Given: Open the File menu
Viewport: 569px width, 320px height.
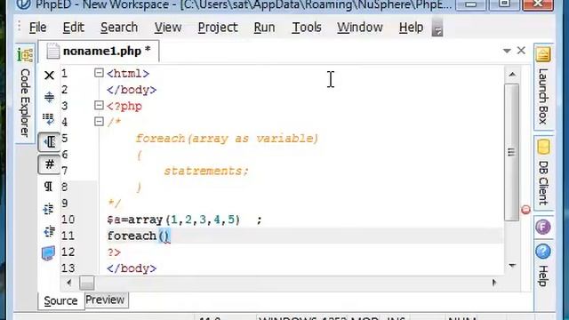Looking at the screenshot, I should click(37, 28).
